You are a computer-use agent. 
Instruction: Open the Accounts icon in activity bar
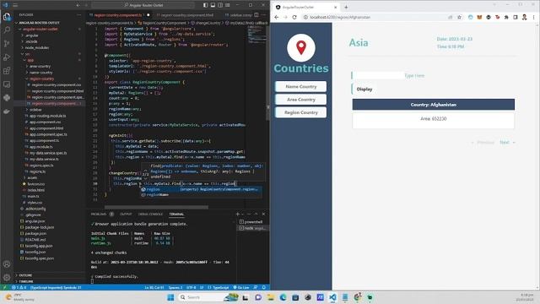tap(7, 264)
